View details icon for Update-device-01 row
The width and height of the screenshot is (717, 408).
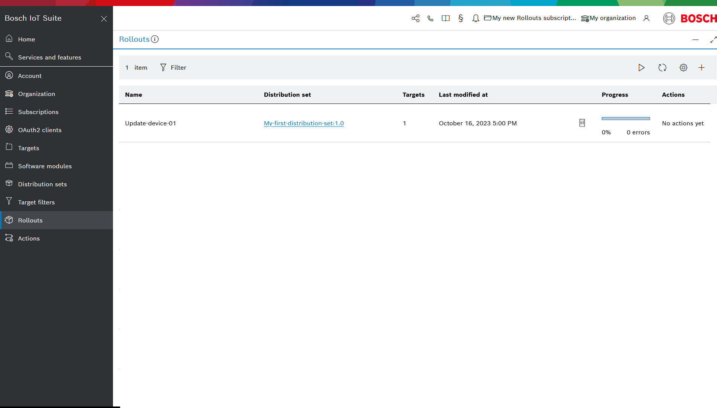582,123
